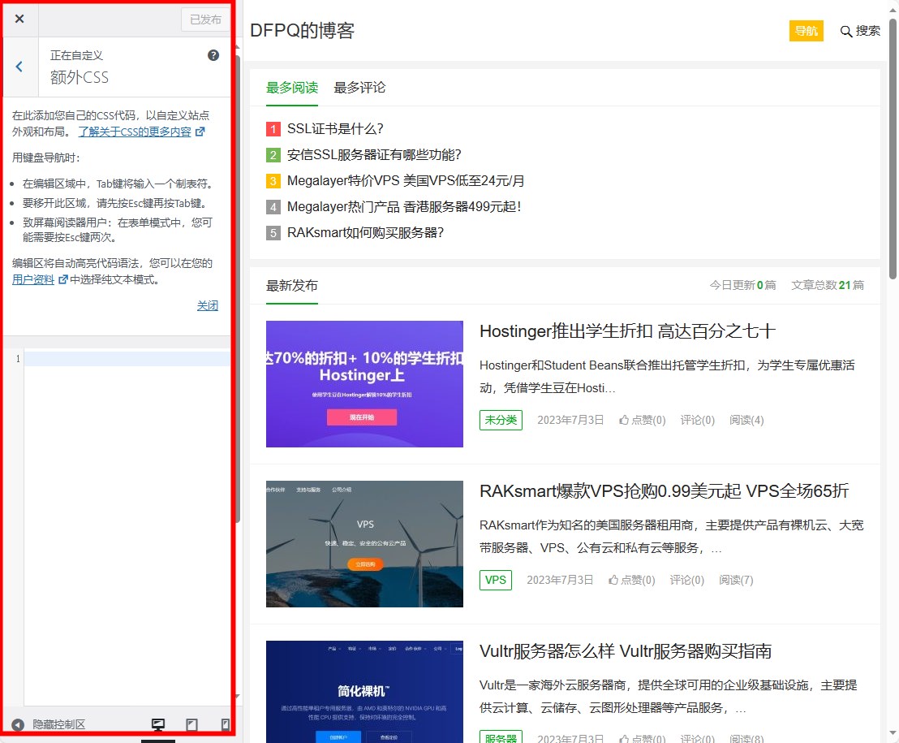Switch to desktop preview device icon
The width and height of the screenshot is (899, 743).
click(x=158, y=724)
